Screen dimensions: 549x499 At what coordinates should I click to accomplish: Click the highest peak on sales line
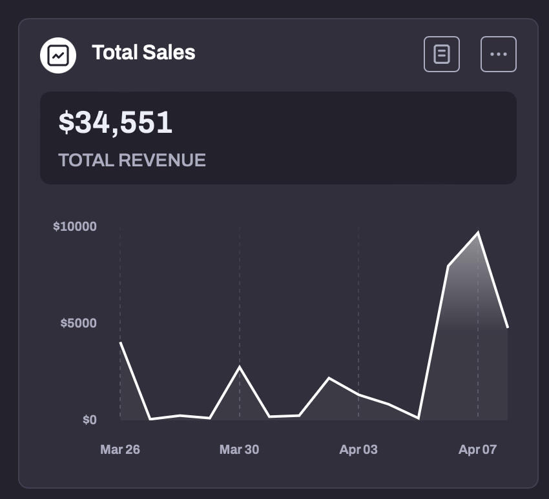[478, 233]
